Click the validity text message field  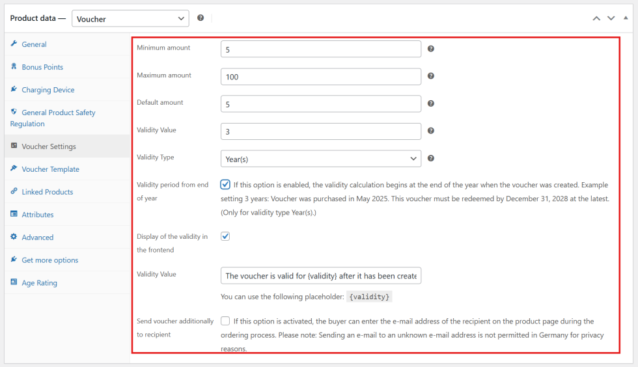click(x=320, y=276)
